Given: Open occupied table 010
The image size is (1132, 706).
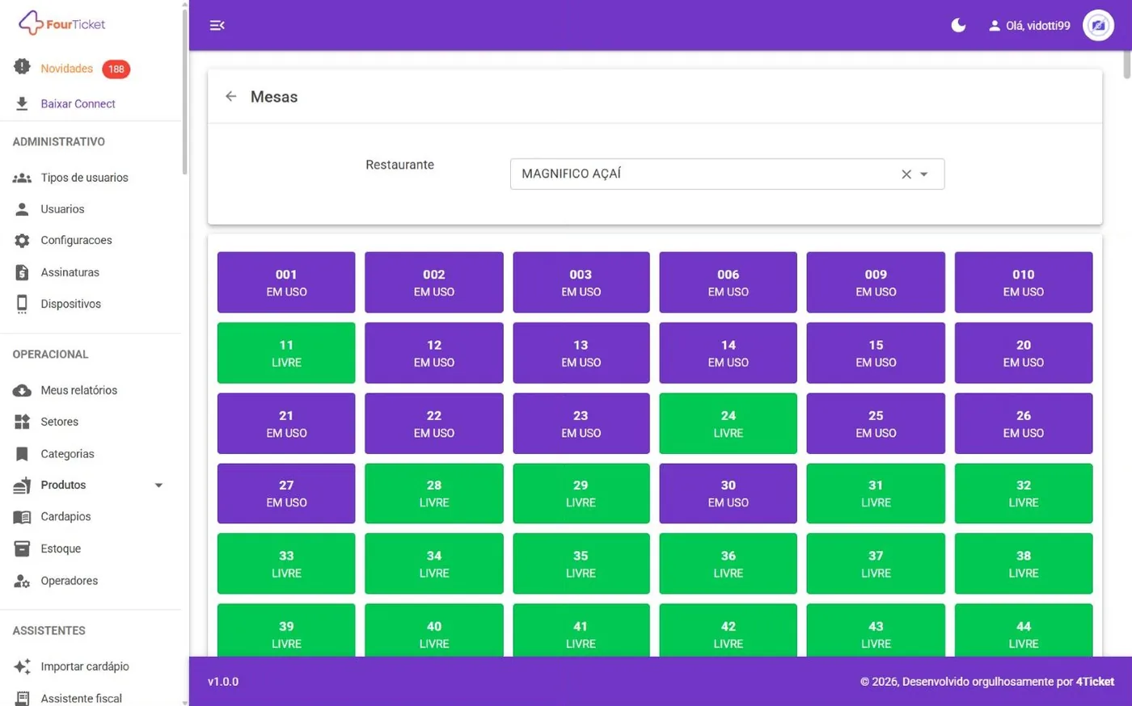Looking at the screenshot, I should point(1024,283).
